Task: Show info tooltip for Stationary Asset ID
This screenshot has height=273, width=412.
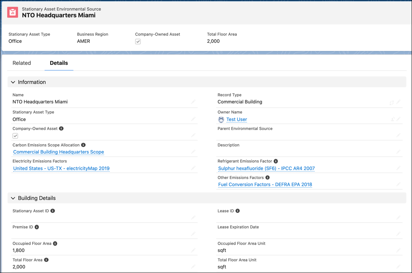Action: pyautogui.click(x=52, y=211)
